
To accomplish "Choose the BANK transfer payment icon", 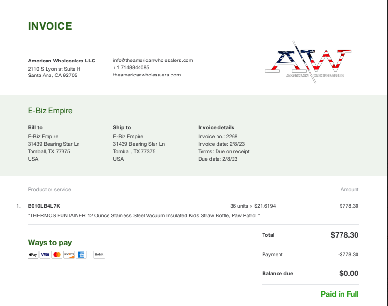I will click(99, 254).
